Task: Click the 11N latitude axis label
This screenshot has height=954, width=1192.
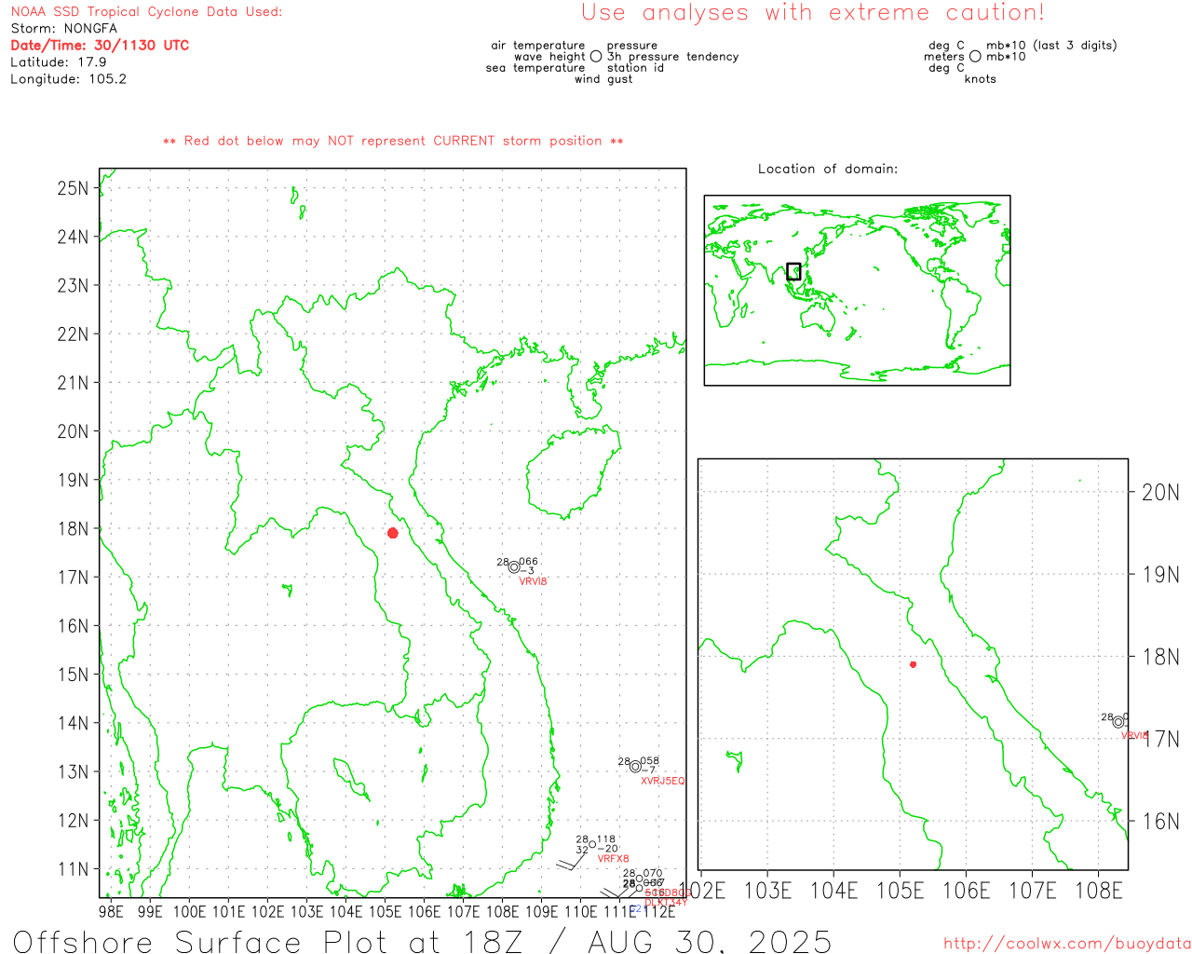Action: [73, 869]
